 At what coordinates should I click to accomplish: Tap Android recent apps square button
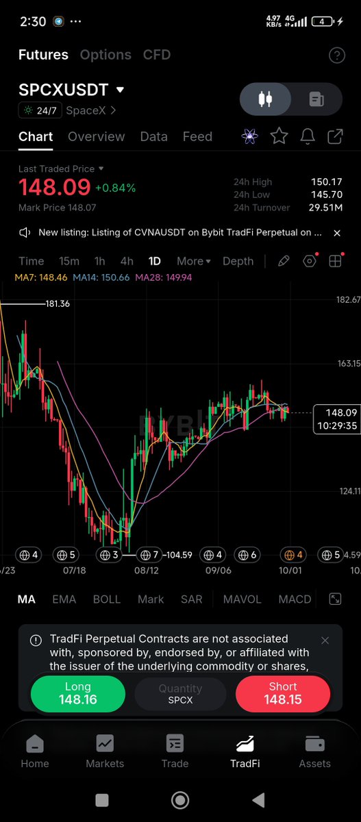click(102, 799)
